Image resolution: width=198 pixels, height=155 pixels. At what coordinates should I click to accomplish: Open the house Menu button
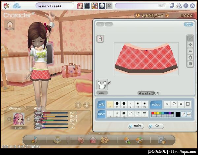tap(10, 25)
